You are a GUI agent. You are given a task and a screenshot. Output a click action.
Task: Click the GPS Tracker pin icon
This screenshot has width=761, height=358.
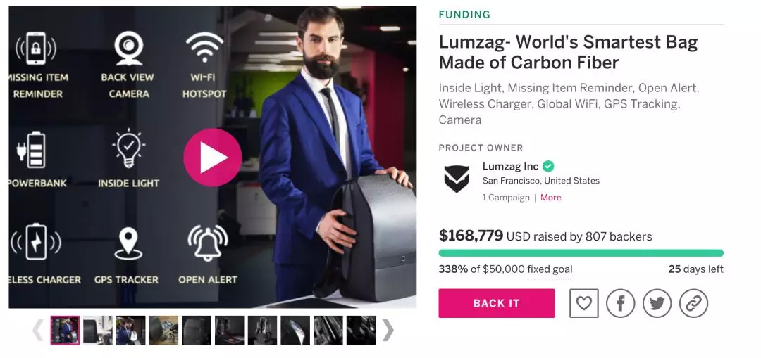tap(128, 243)
